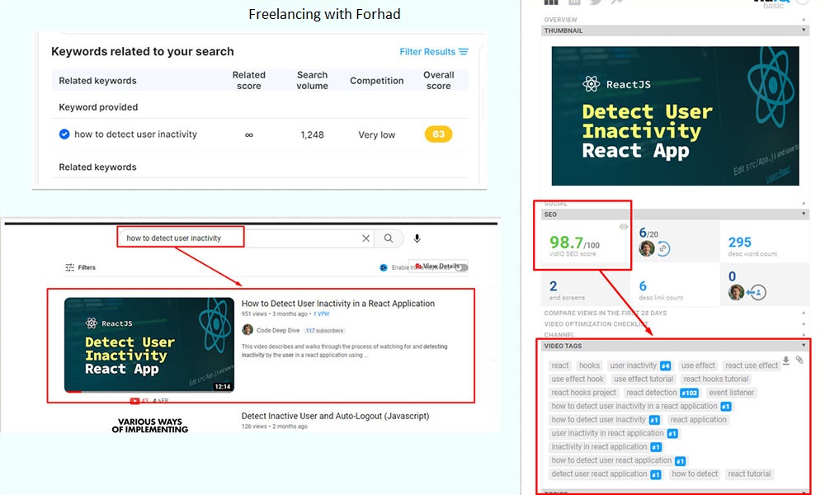
Task: Expand the CHANNEL section
Action: [804, 333]
